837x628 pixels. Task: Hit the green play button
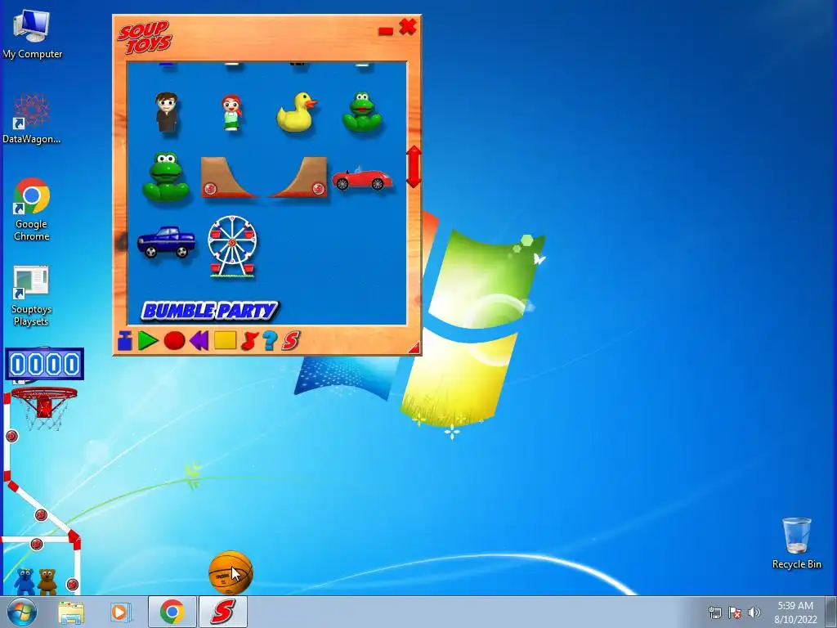[x=148, y=341]
